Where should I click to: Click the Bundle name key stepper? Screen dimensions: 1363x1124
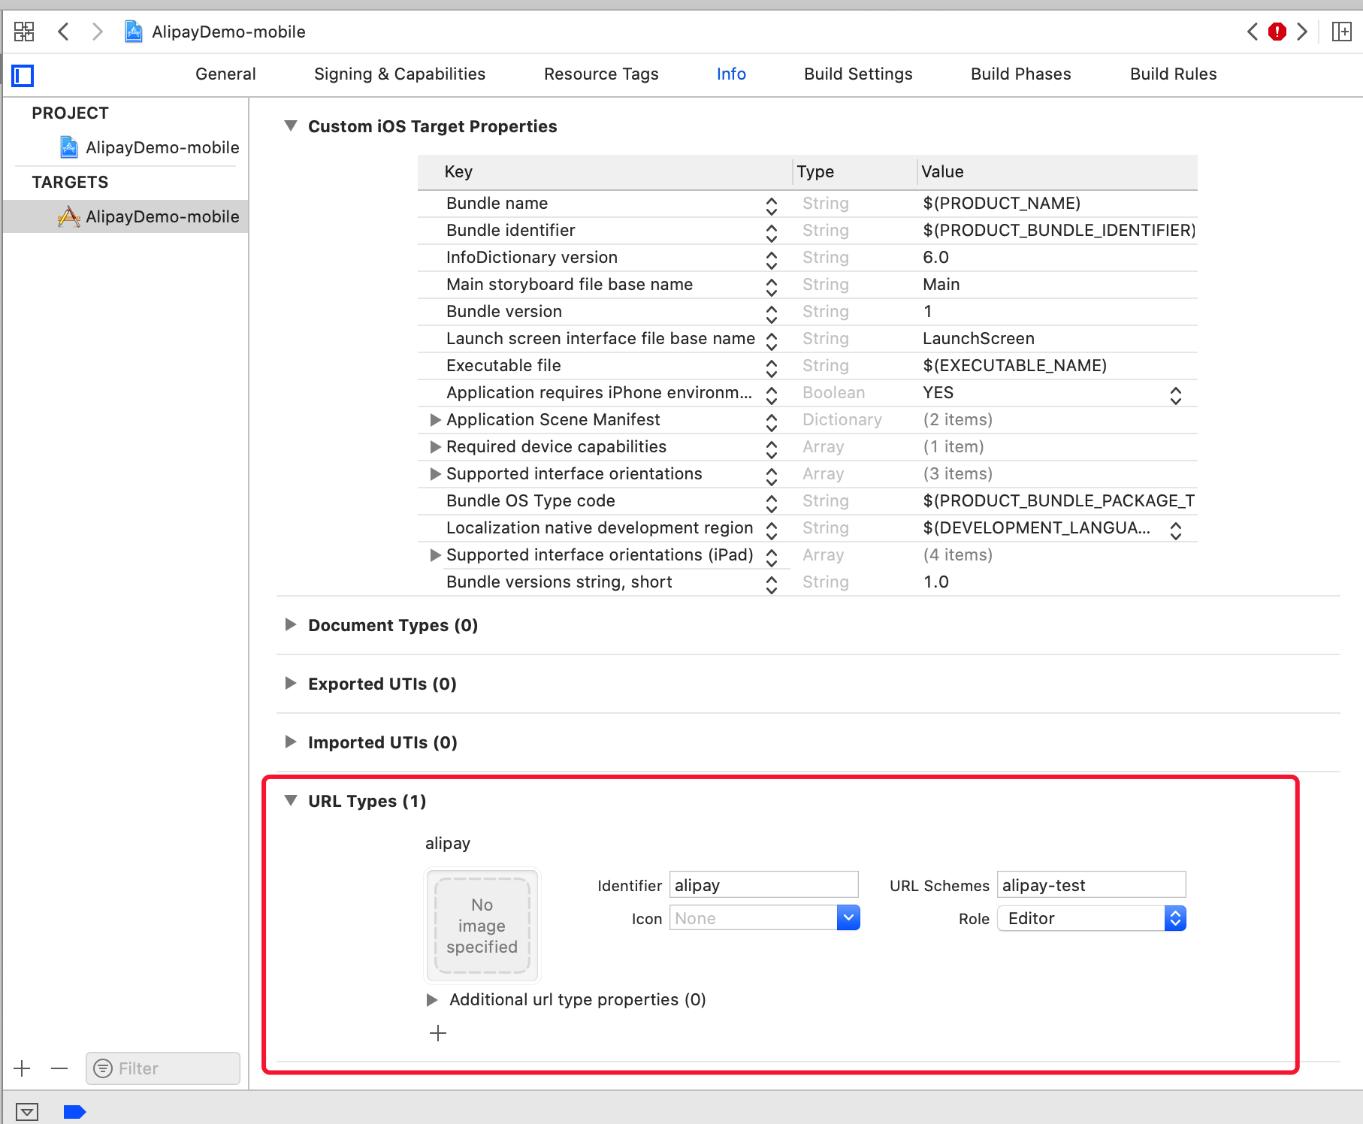pyautogui.click(x=772, y=204)
